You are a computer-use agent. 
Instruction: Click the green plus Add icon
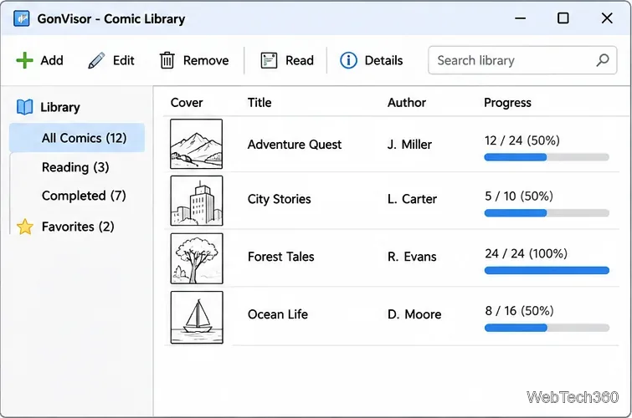coord(24,60)
